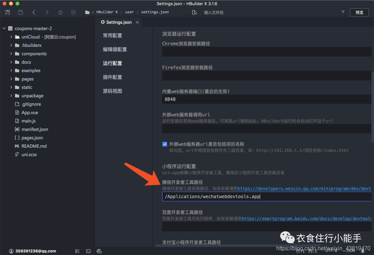The width and height of the screenshot is (374, 255).
Task: Select the 源码视图 settings section
Action: click(x=112, y=91)
